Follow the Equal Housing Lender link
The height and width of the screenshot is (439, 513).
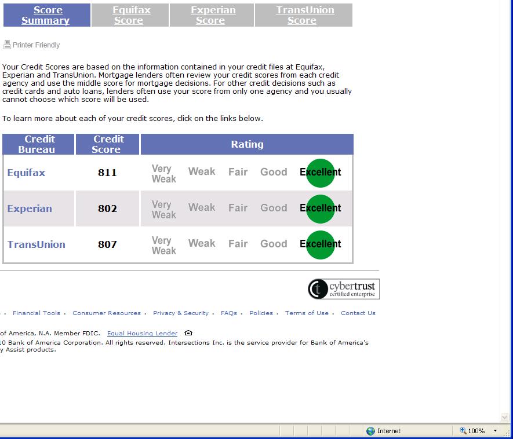[143, 333]
